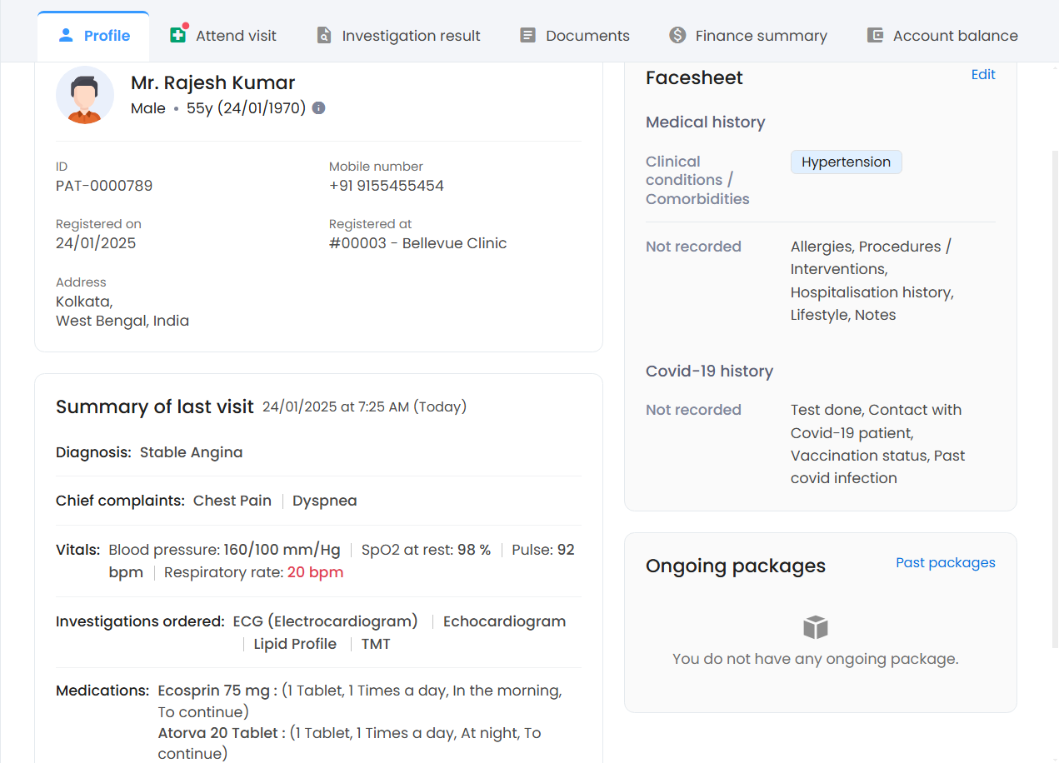
Task: Click the empty package box icon
Action: (x=815, y=627)
